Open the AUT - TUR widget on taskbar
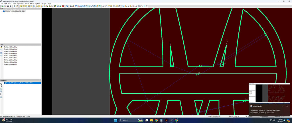The width and height of the screenshot is (292, 123). pyautogui.click(x=7, y=120)
